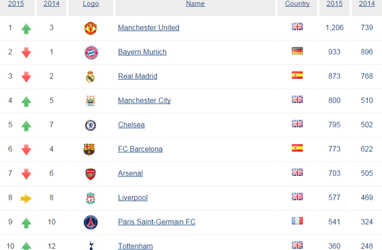
Task: Click the Spanish flag in FC Barcelona row
Action: [x=297, y=148]
